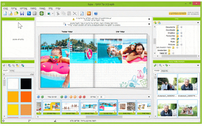Click the orange order book icon
This screenshot has height=126, width=202.
tap(89, 14)
